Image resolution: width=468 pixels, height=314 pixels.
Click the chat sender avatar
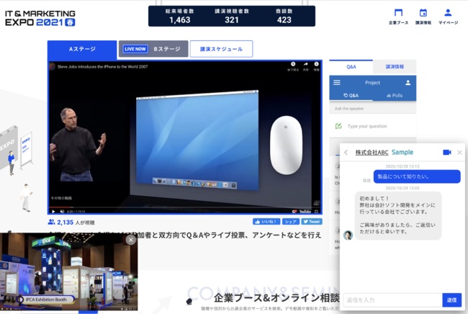click(x=348, y=235)
